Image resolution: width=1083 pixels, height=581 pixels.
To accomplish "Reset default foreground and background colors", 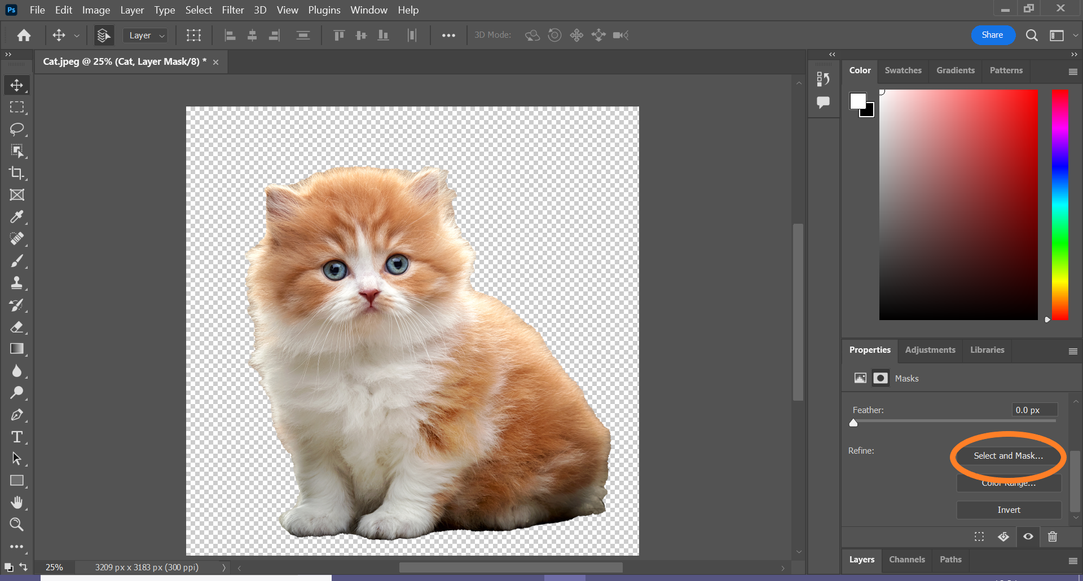I will [8, 567].
